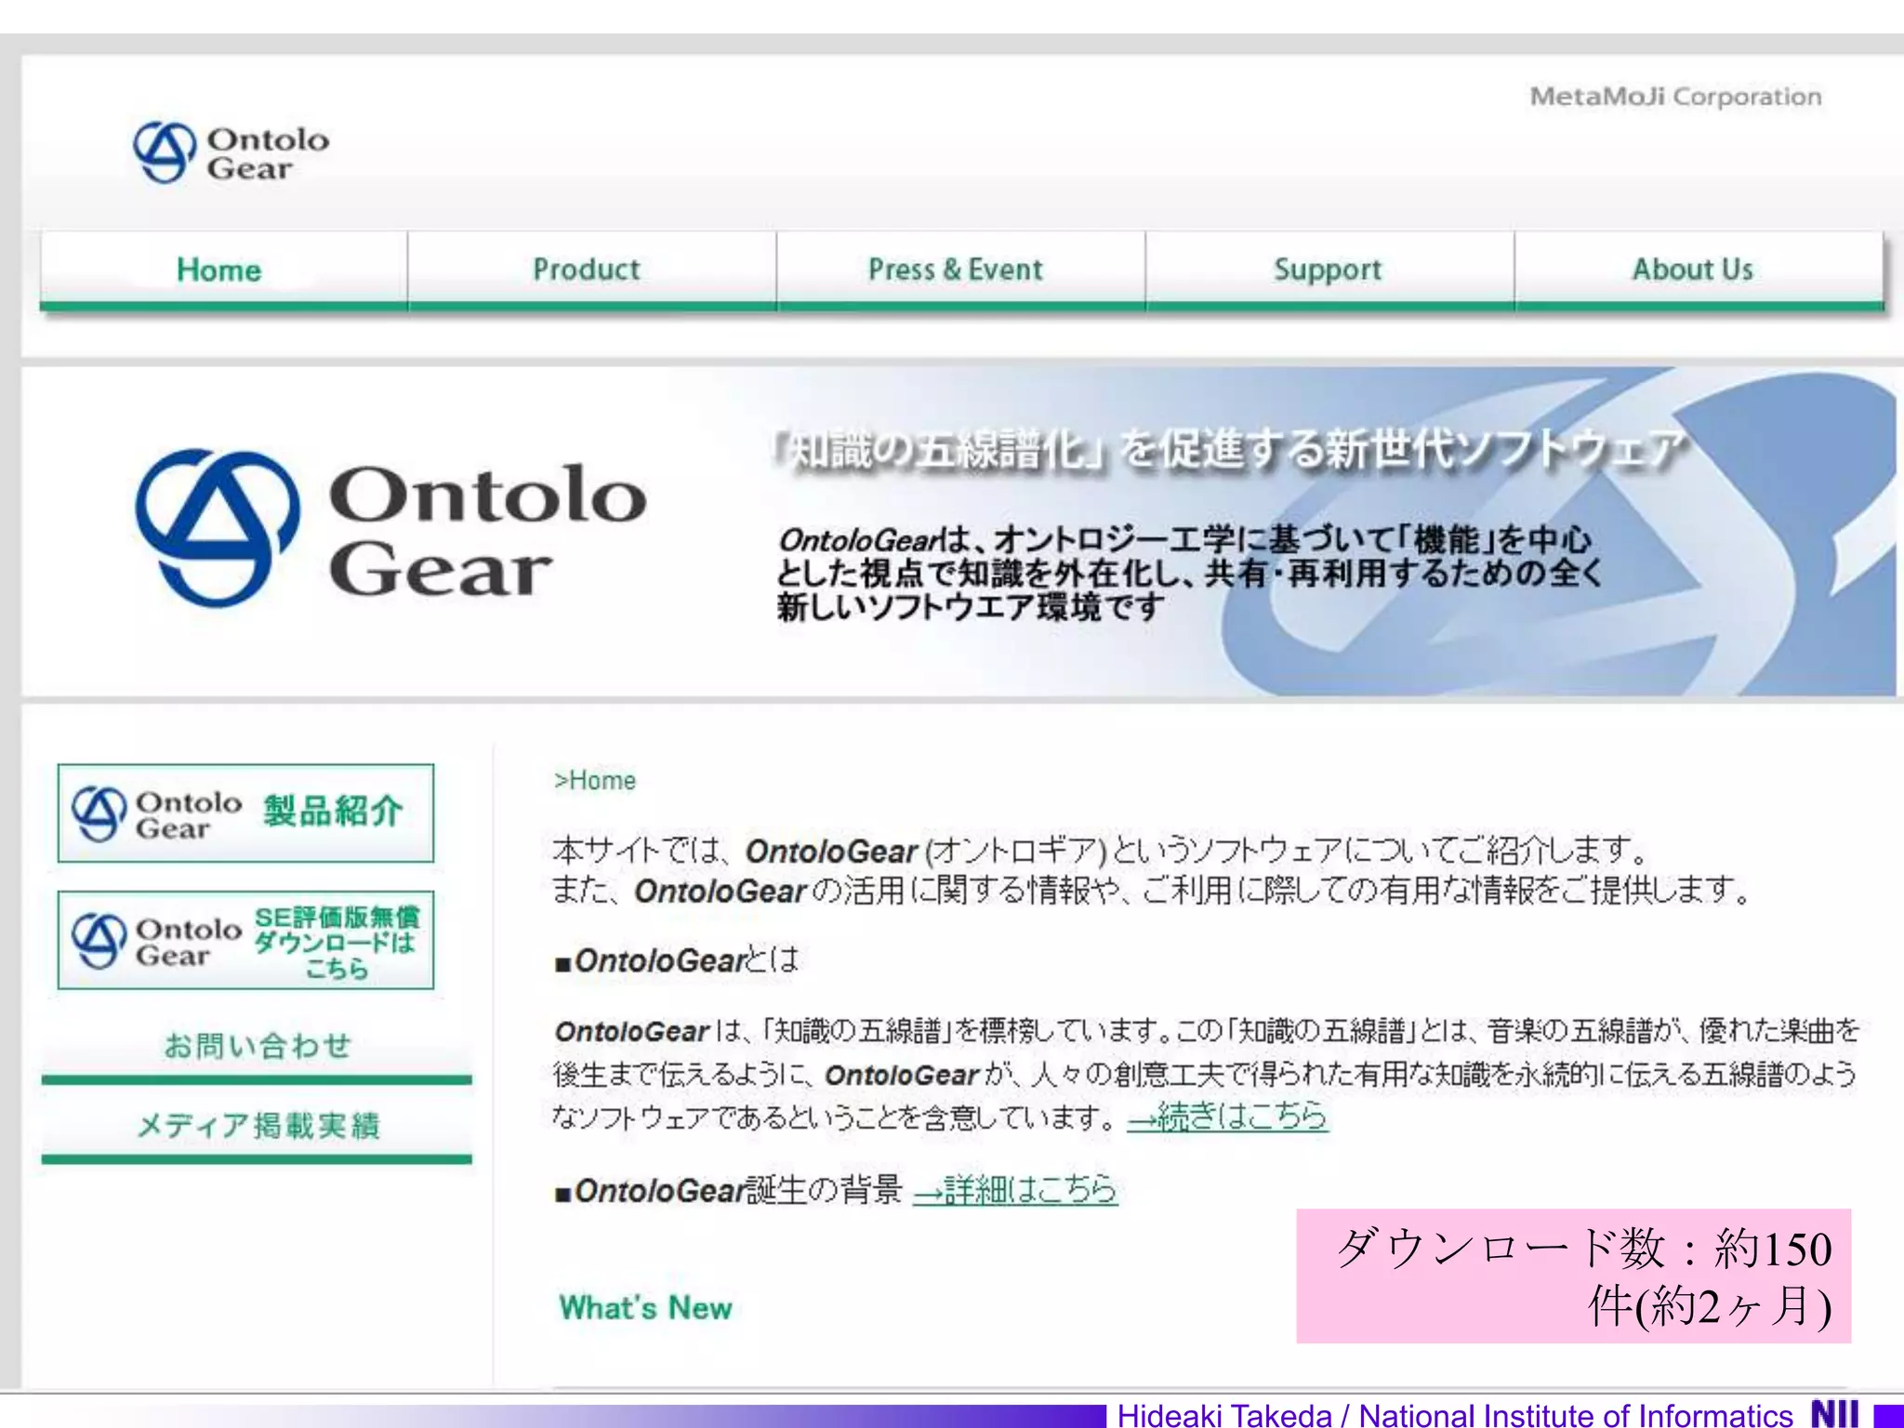Go to the Press & Event tab

956,271
